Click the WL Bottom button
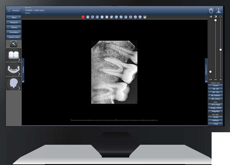Viewport: 230px width, 165px height. (215, 95)
